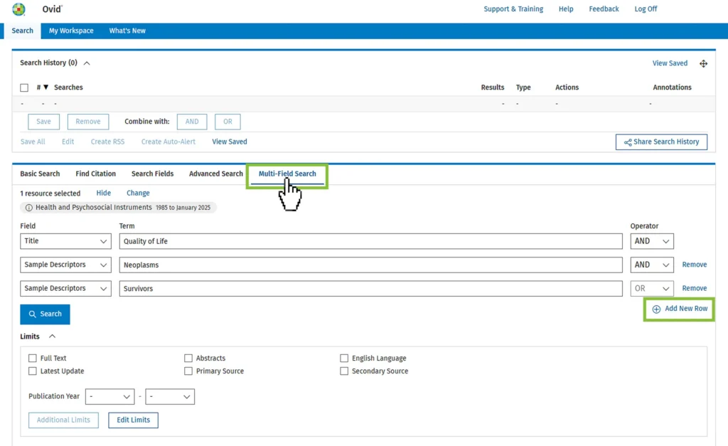Click the Additional Limits button
The width and height of the screenshot is (728, 446).
coord(63,420)
